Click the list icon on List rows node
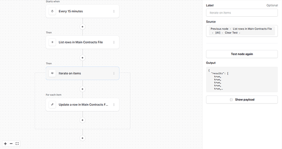Viewport: 282px width, 149px height. click(52, 42)
